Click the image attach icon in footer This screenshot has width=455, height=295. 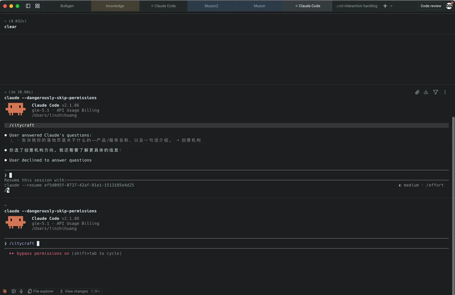[14, 291]
